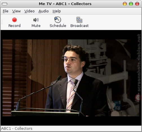Open the File menu

5,11
